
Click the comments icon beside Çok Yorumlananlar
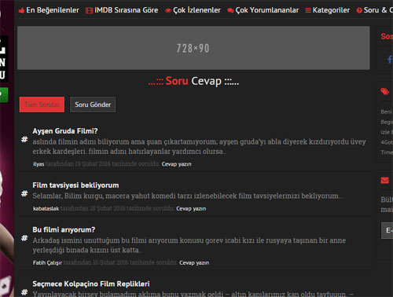(x=230, y=11)
